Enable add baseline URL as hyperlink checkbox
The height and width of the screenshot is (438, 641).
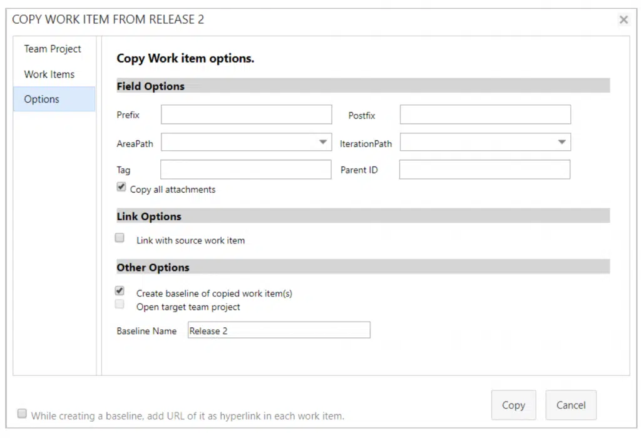(x=23, y=414)
